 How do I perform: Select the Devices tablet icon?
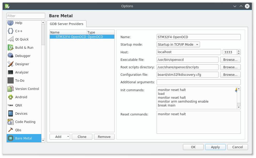pos(10,113)
